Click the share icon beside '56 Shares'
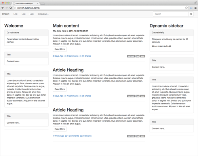The image size is (198, 156). point(80,96)
